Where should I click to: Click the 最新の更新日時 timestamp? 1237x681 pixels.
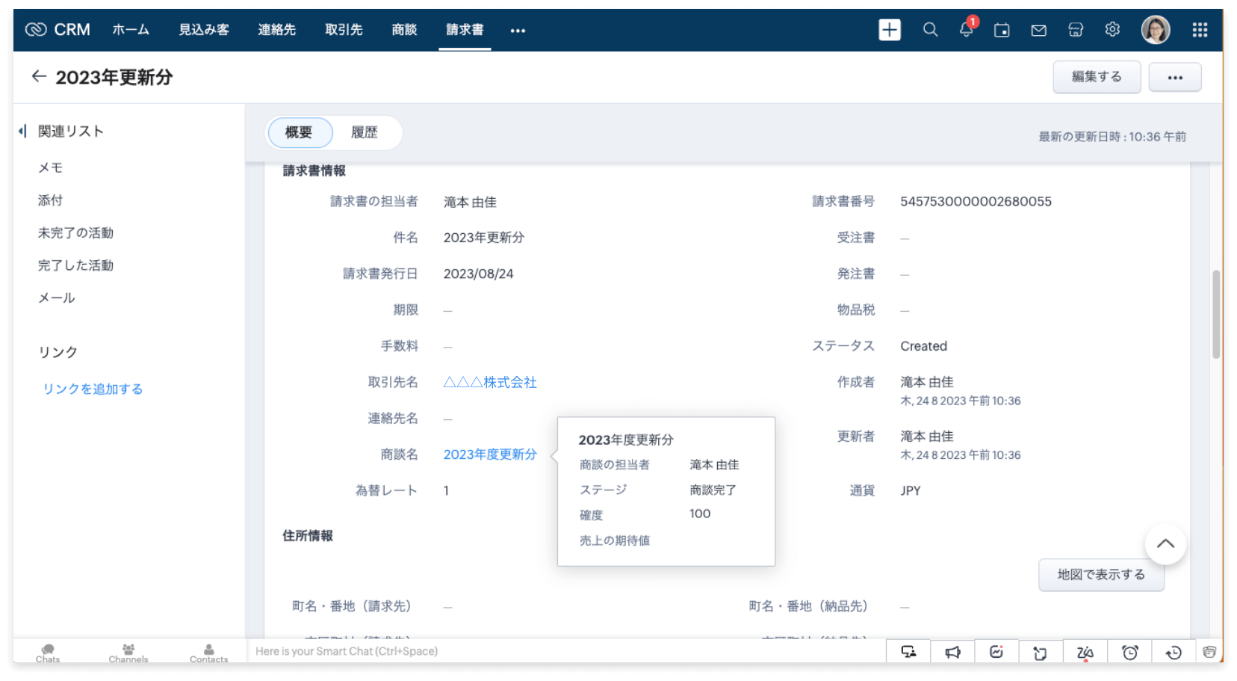1112,136
